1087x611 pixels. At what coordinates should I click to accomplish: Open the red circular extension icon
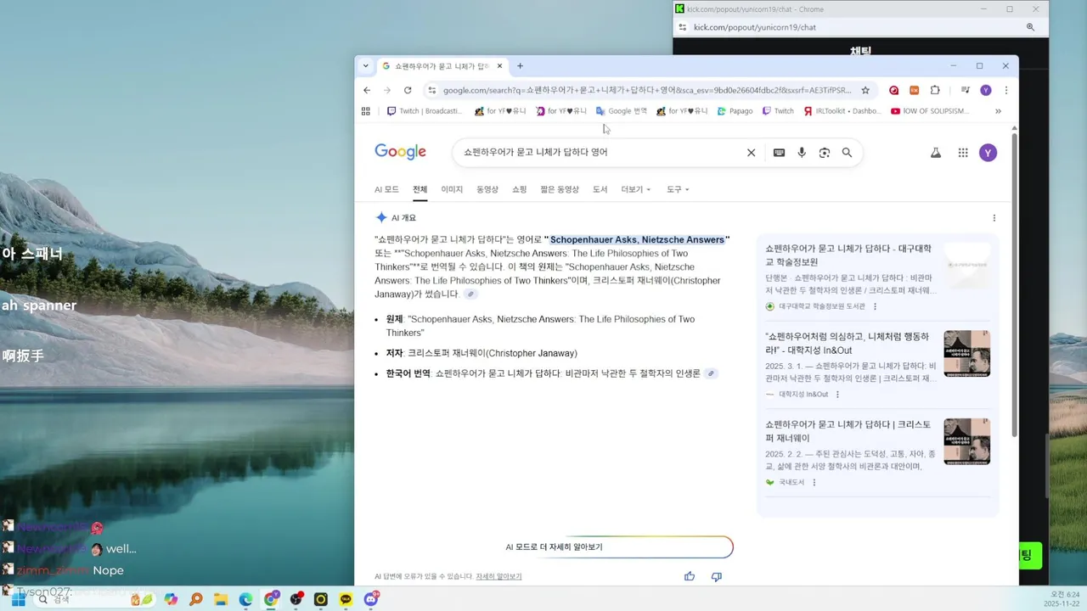(894, 90)
